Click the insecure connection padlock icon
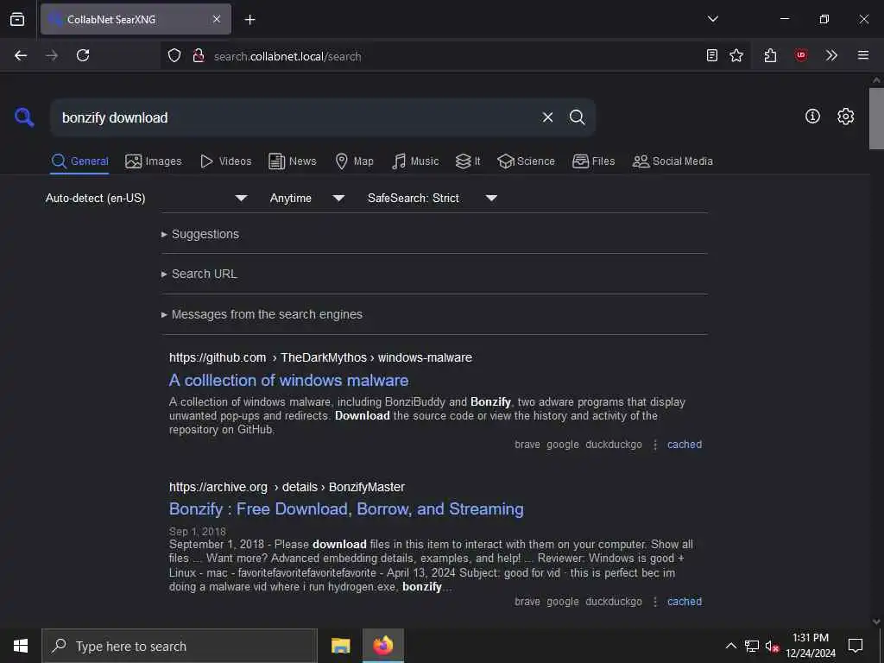Screen dimensions: 884x663 tap(198, 55)
